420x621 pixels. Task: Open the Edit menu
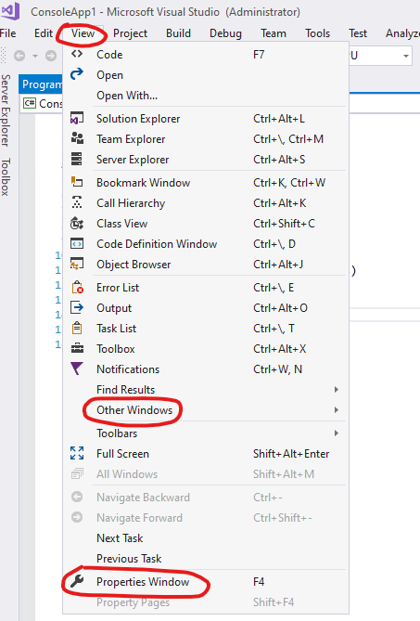(x=44, y=33)
